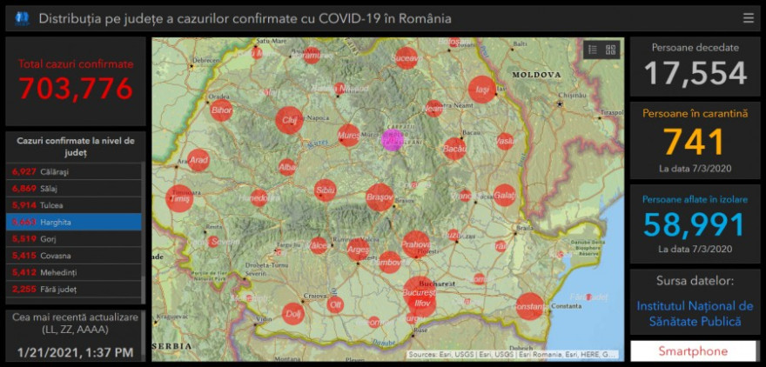The image size is (766, 367).
Task: Click the dashboard logo beside the title
Action: (x=22, y=18)
